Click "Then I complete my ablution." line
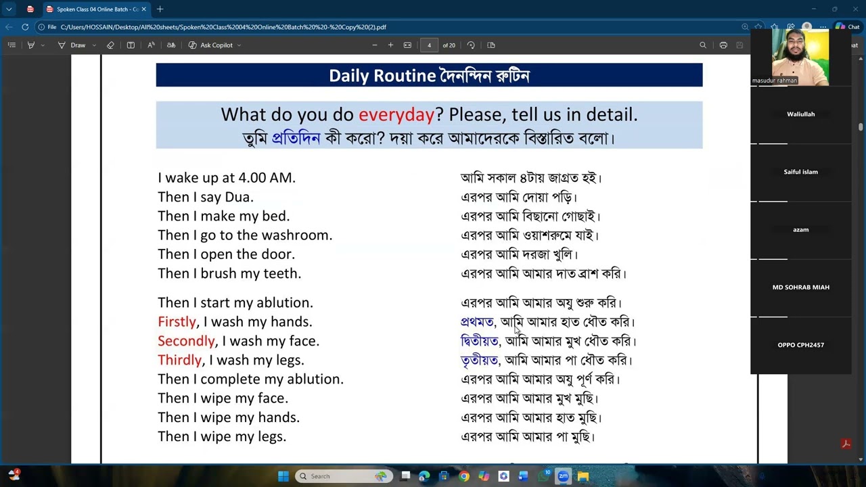The width and height of the screenshot is (866, 487). pyautogui.click(x=250, y=379)
